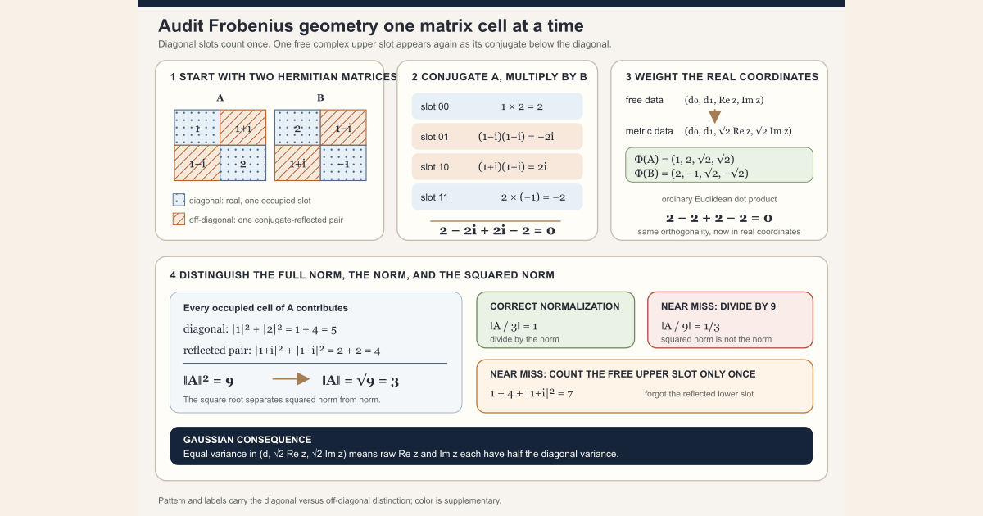The image size is (983, 516).
Task: Click the slot 01 row
Action: 497,137
